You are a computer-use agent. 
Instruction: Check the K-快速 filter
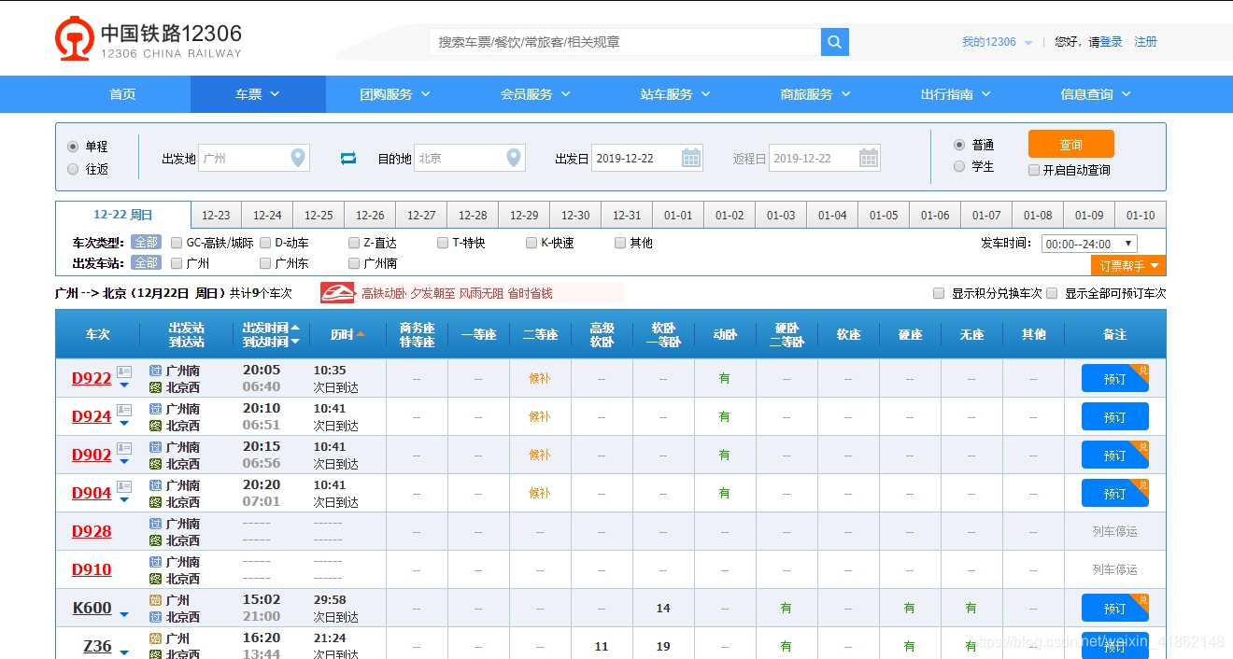531,243
